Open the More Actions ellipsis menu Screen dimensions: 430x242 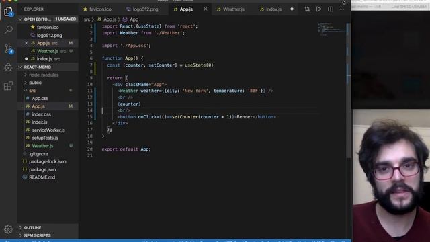(342, 9)
